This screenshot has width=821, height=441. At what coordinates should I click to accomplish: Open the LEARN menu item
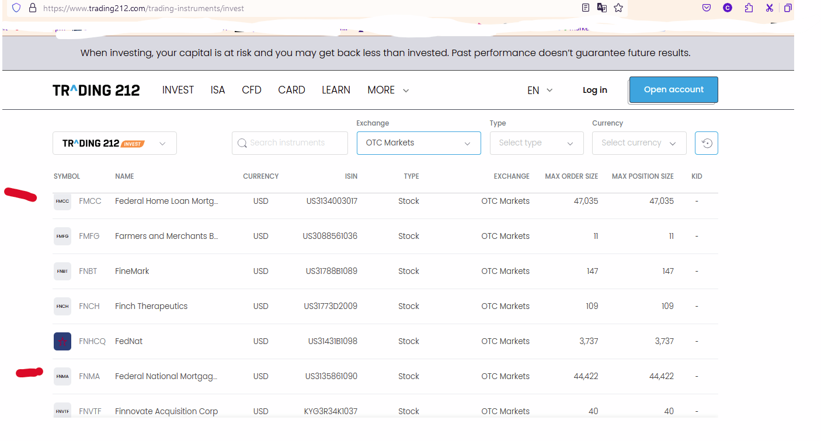tap(336, 90)
